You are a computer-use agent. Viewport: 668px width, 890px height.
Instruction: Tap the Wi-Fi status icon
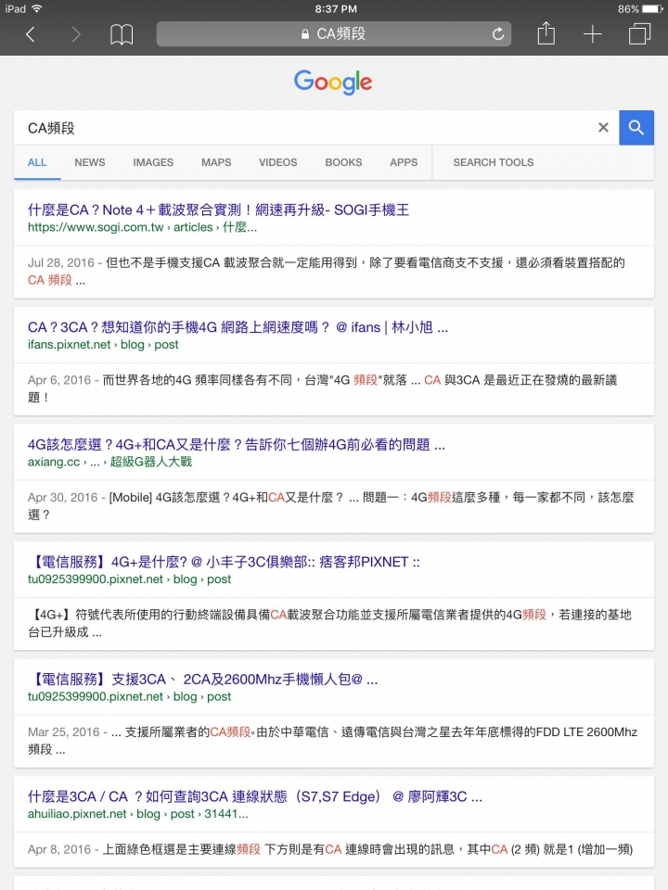(x=37, y=8)
